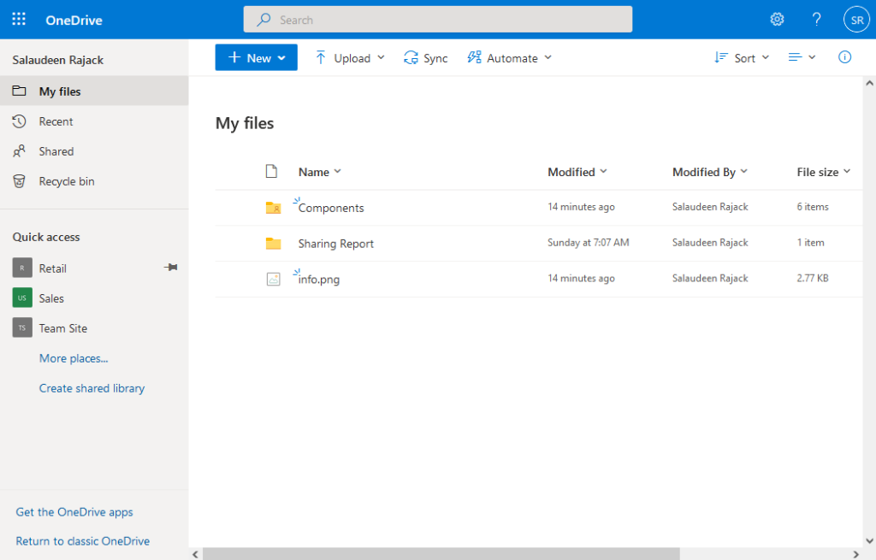Image resolution: width=876 pixels, height=560 pixels.
Task: Open OneDrive settings gear
Action: (x=777, y=19)
